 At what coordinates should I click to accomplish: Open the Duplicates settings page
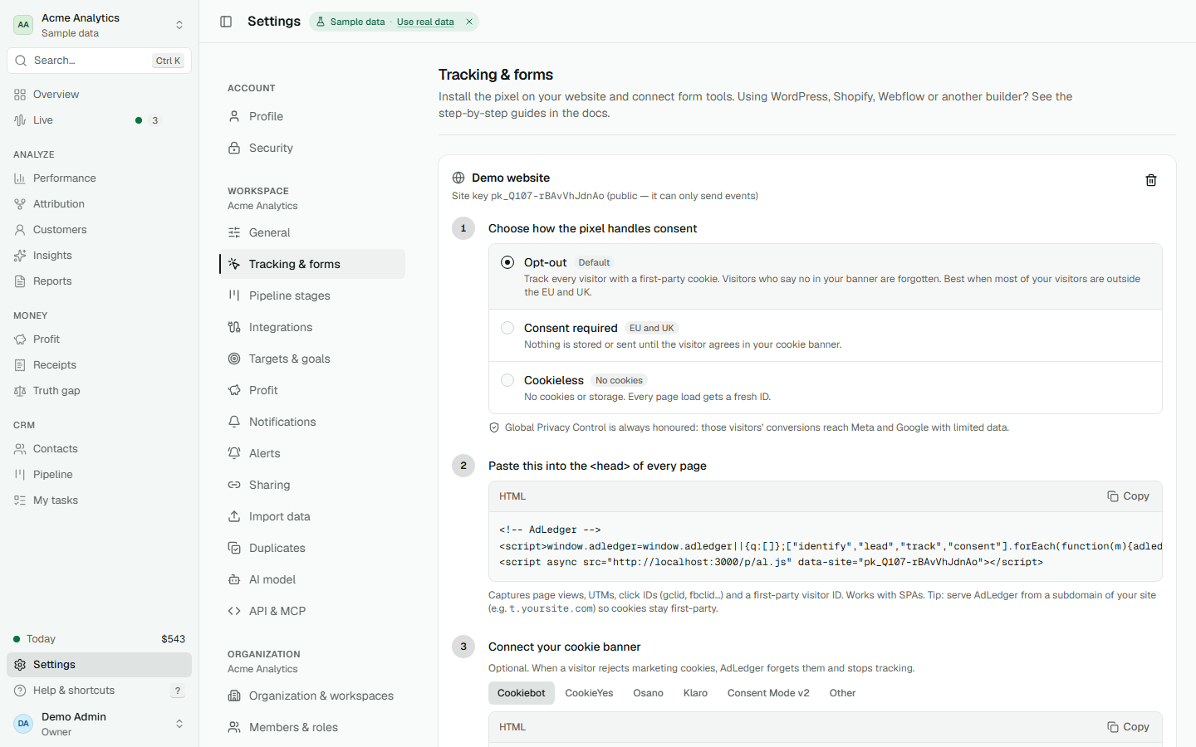point(312,548)
